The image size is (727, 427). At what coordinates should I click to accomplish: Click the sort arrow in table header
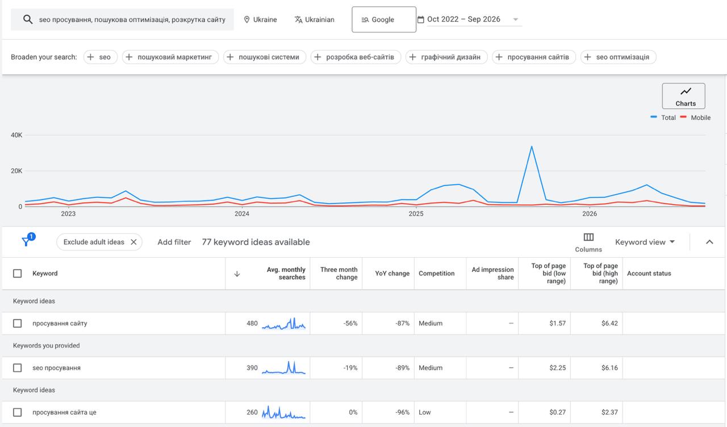(237, 274)
